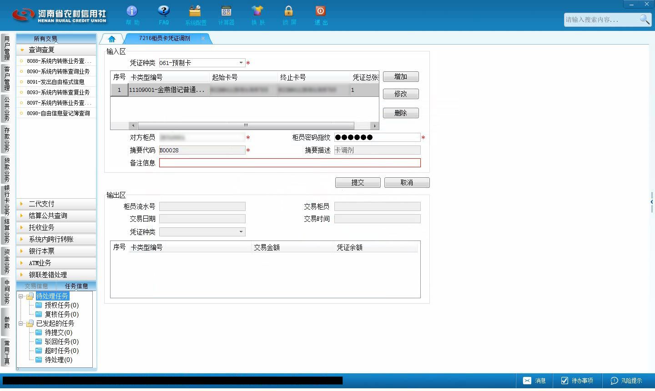Image resolution: width=655 pixels, height=391 pixels.
Task: Open the 银行卡业务 side tab
Action: click(x=7, y=200)
